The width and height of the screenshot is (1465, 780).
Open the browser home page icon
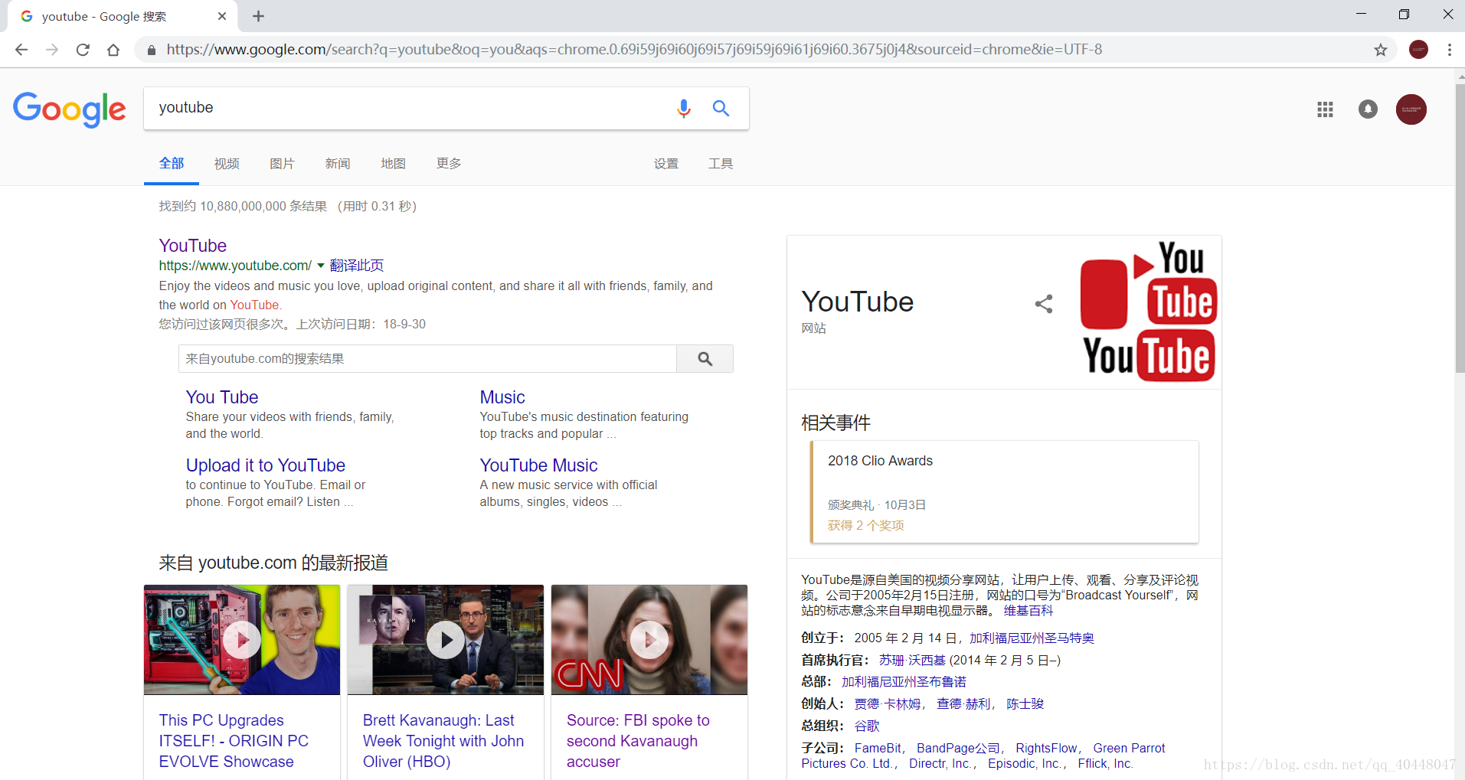(x=113, y=50)
